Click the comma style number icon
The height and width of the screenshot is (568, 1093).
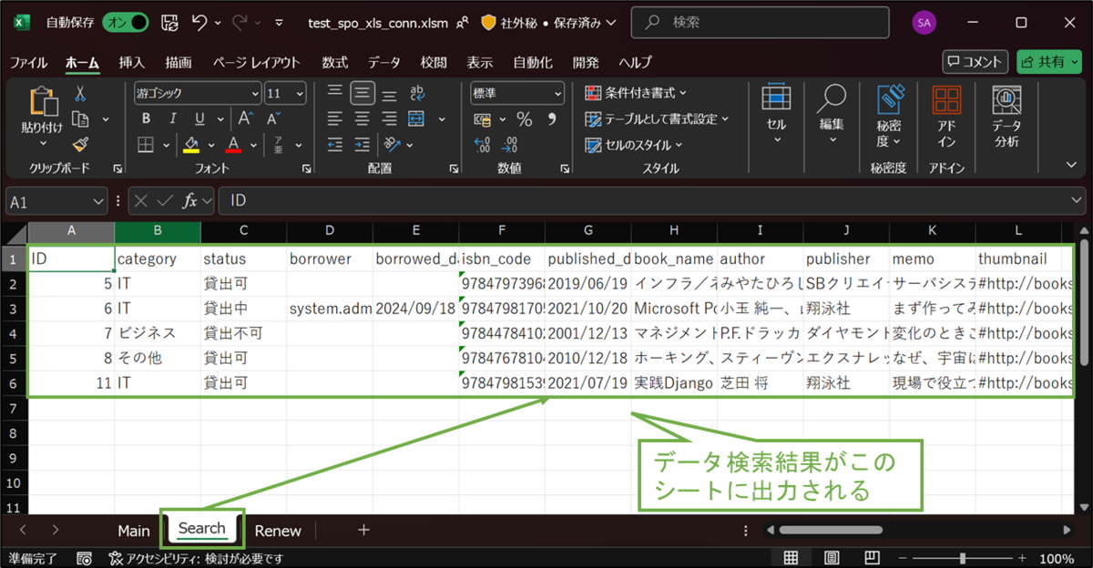(550, 118)
